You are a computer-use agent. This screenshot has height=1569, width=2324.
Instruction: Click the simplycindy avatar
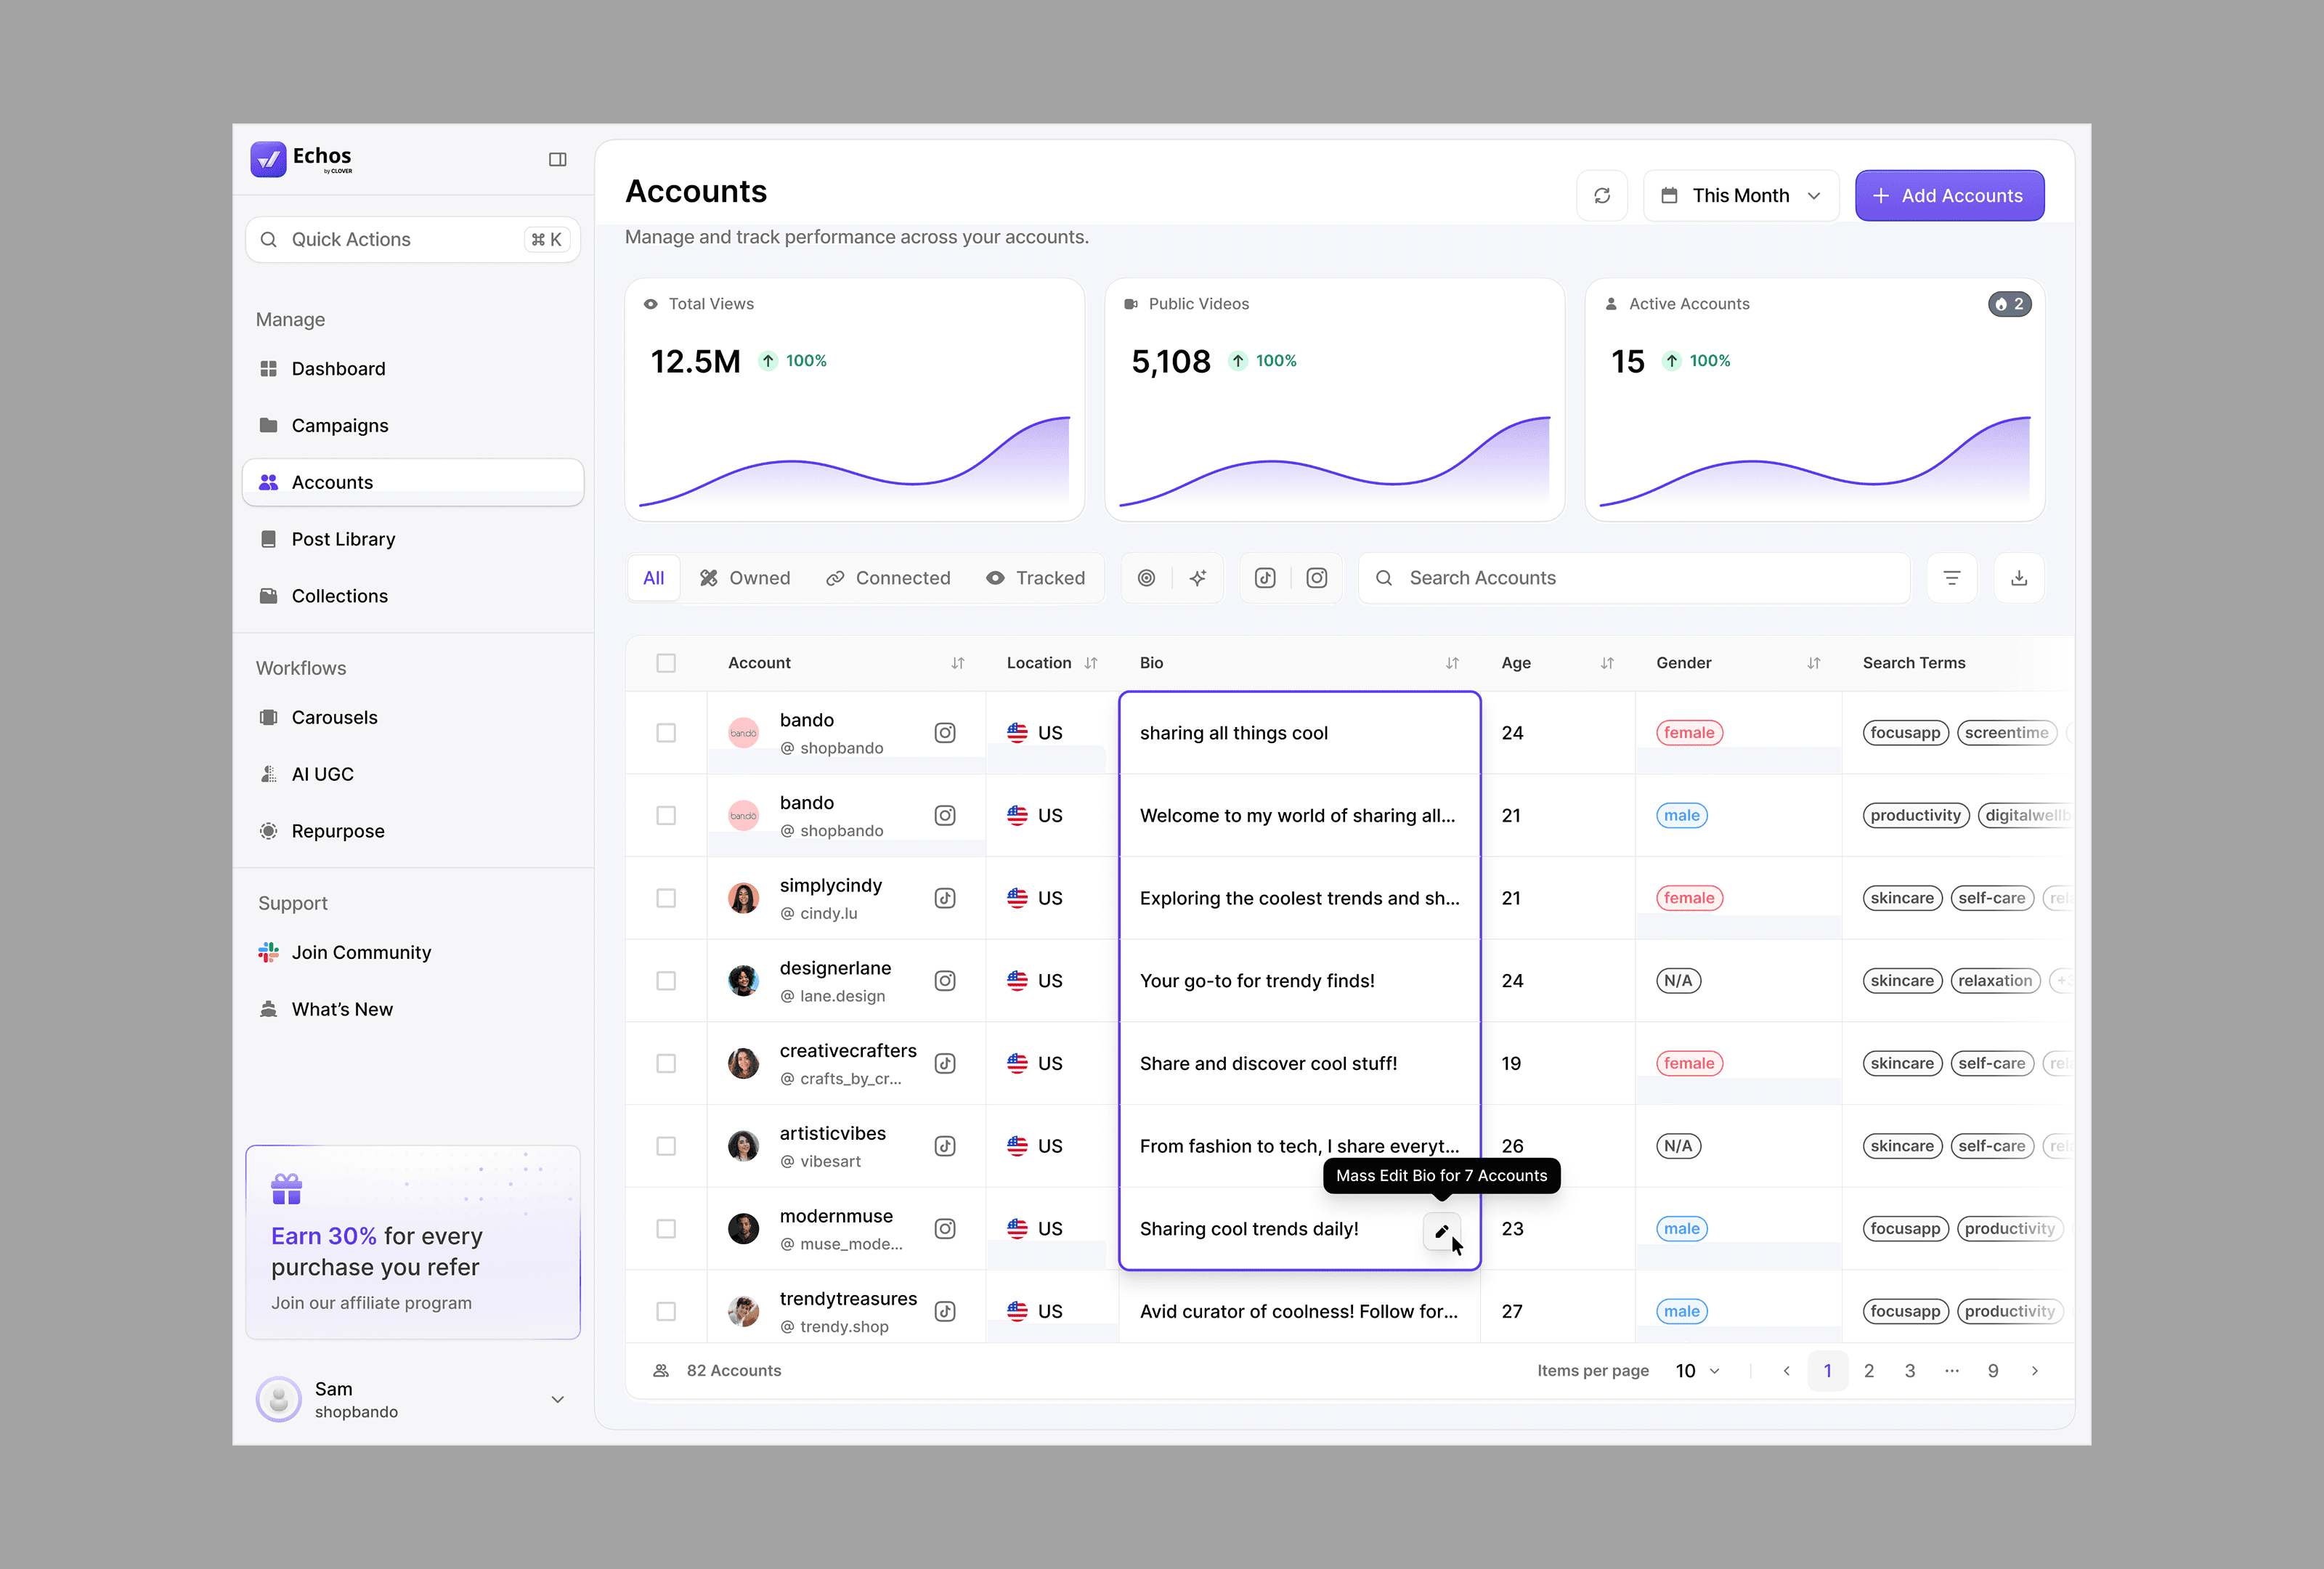pyautogui.click(x=743, y=898)
